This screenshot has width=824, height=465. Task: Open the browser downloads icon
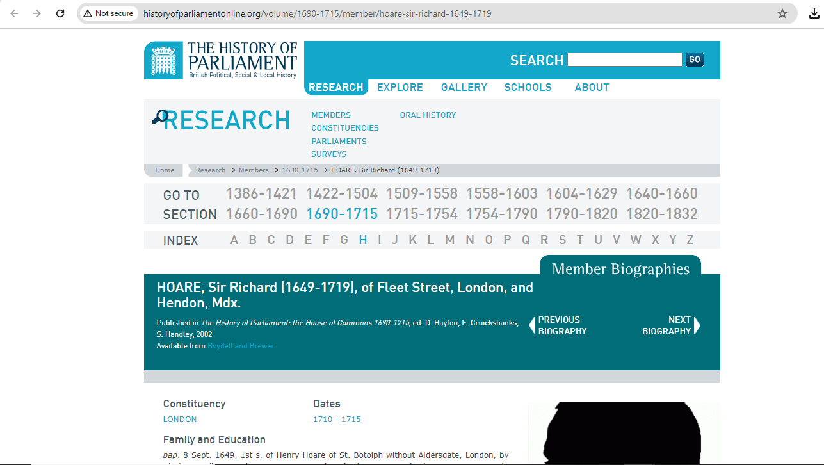tap(814, 13)
